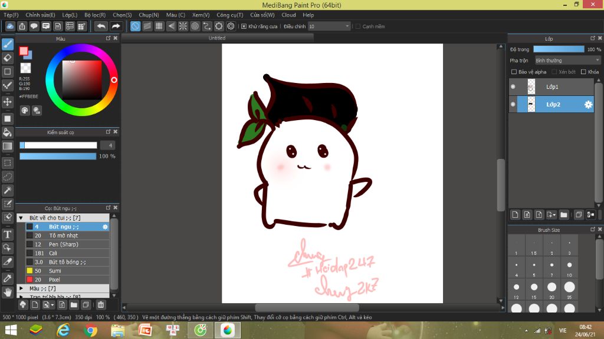Enable the concentric circle snap guide
604x339 pixels.
tap(195, 26)
